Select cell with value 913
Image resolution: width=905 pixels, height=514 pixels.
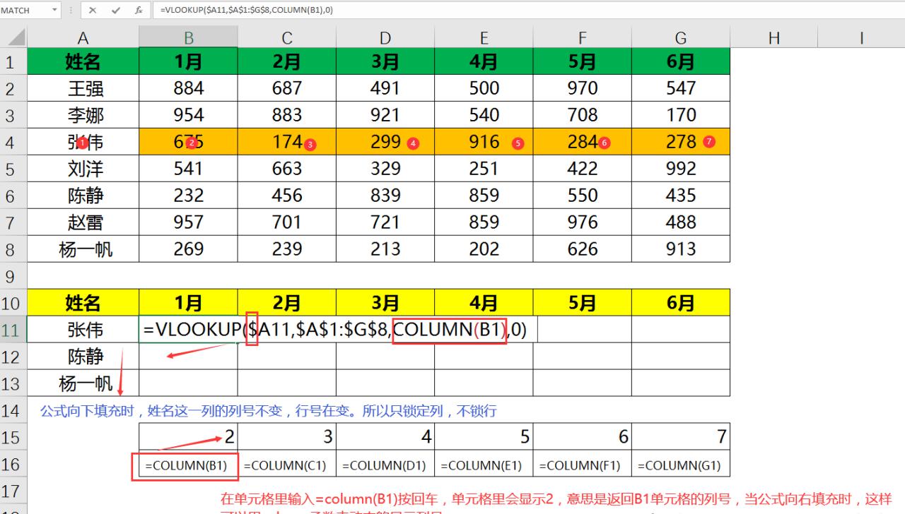(x=681, y=249)
